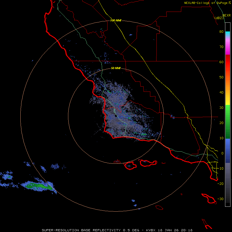
Task: Click the 30 value on the dBZ scale
Action: [221, 108]
